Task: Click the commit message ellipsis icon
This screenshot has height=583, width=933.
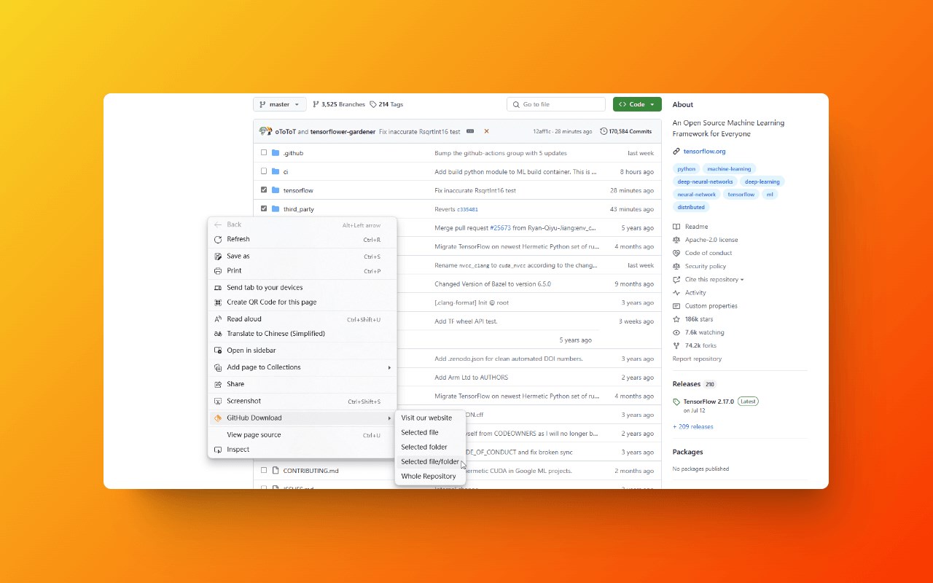Action: click(470, 131)
